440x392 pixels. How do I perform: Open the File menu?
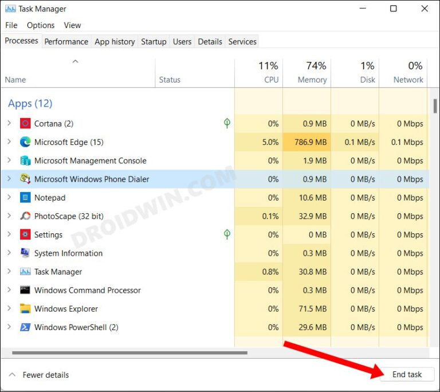click(11, 25)
